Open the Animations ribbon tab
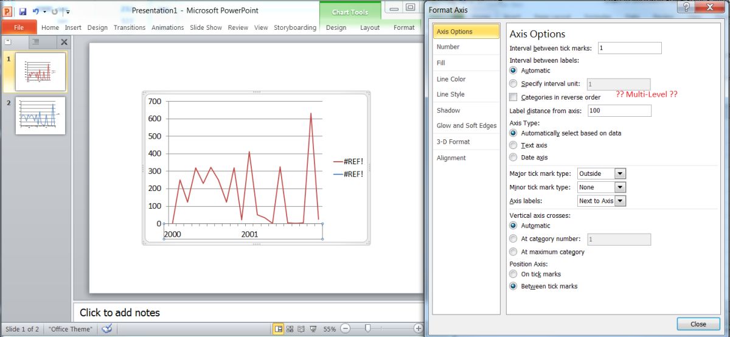The height and width of the screenshot is (337, 730). point(168,27)
